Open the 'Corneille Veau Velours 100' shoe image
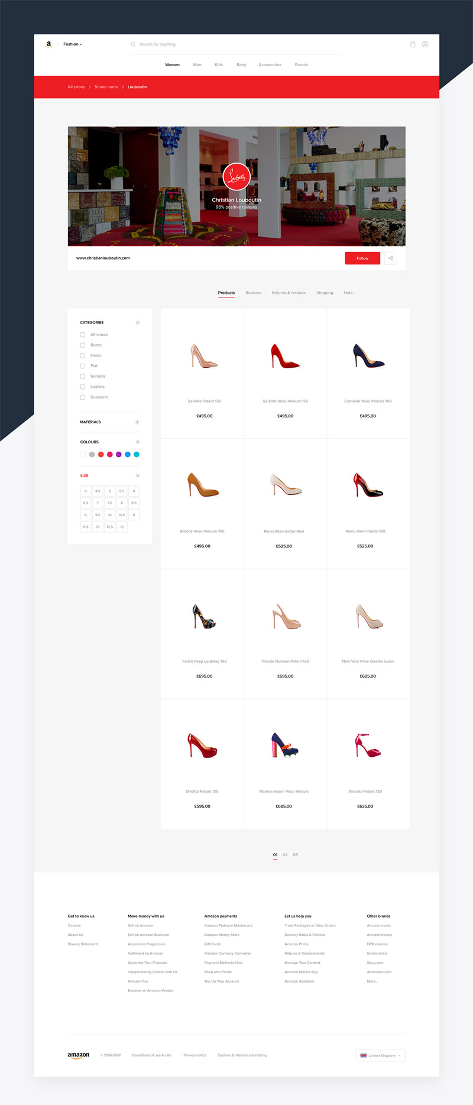Viewport: 473px width, 1105px height. click(368, 356)
